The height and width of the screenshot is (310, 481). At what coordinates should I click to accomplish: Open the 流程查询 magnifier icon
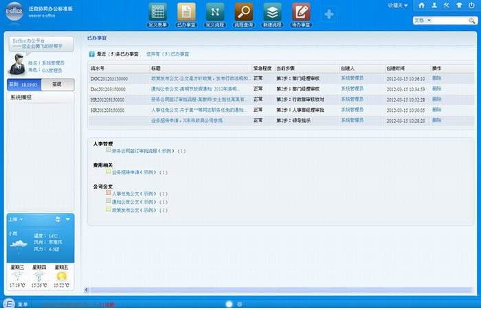[243, 12]
